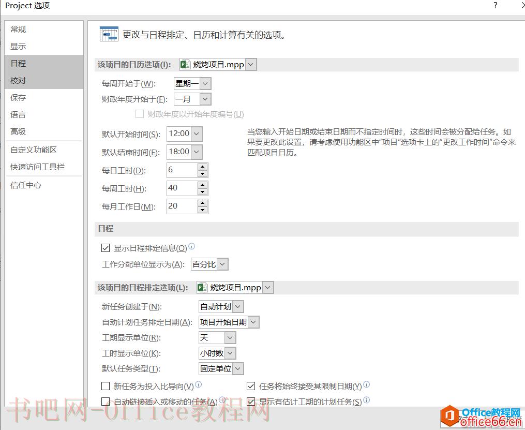Uncheck 显示日程排定信息 checkbox
Viewport: 525px width, 430px height.
(106, 248)
